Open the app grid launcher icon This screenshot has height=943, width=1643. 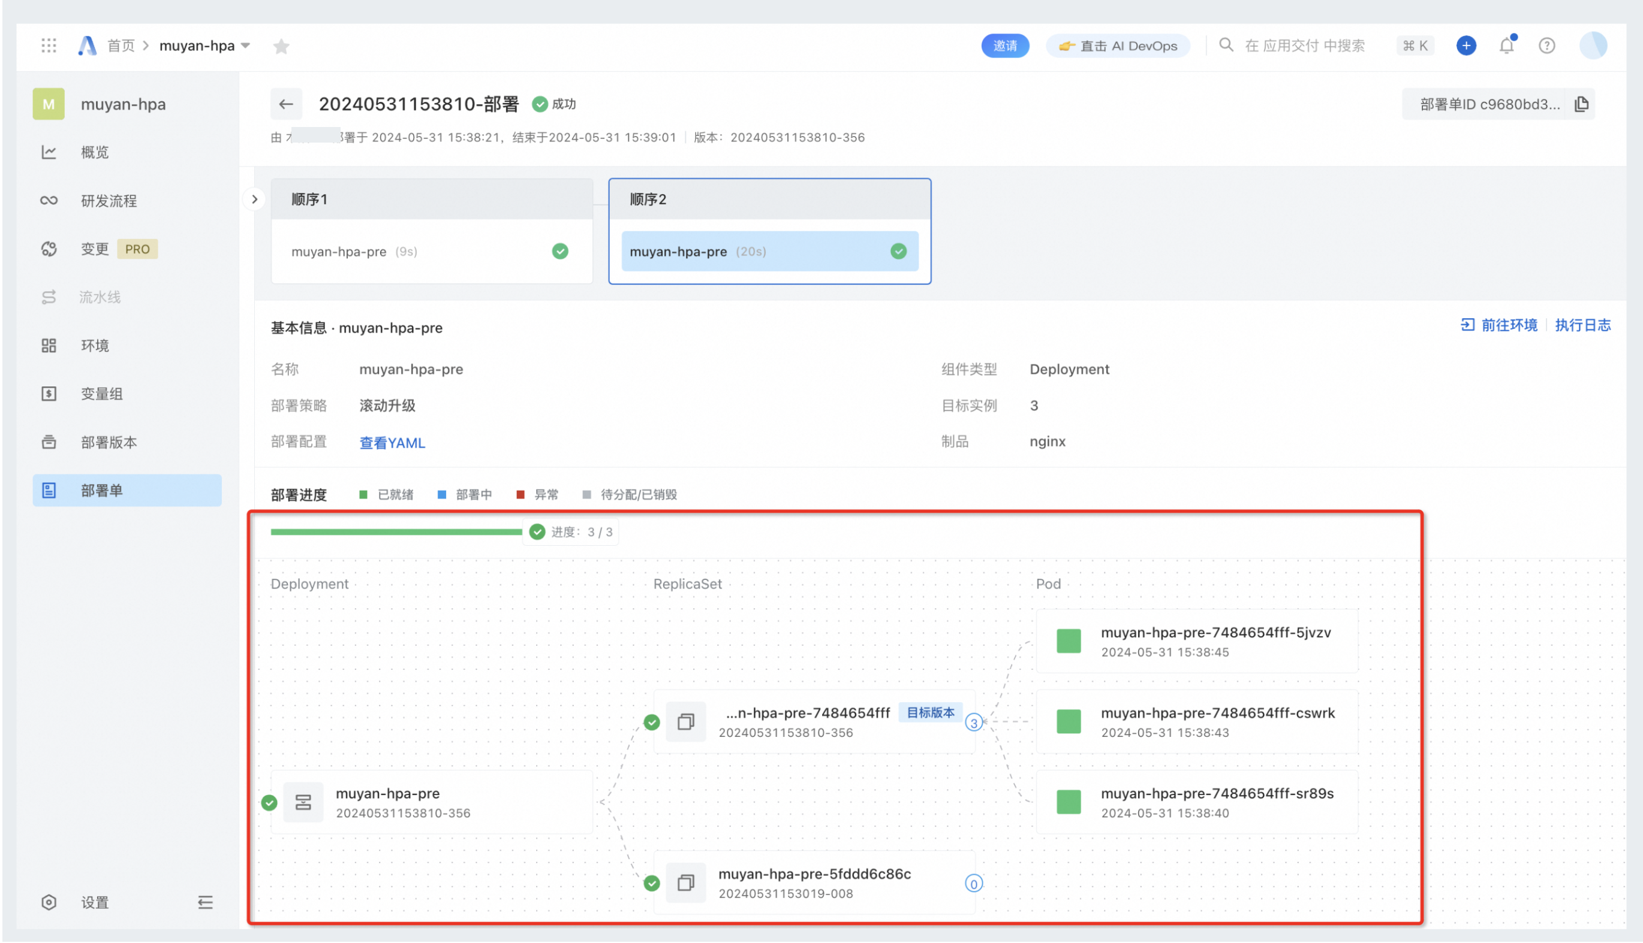click(x=49, y=46)
